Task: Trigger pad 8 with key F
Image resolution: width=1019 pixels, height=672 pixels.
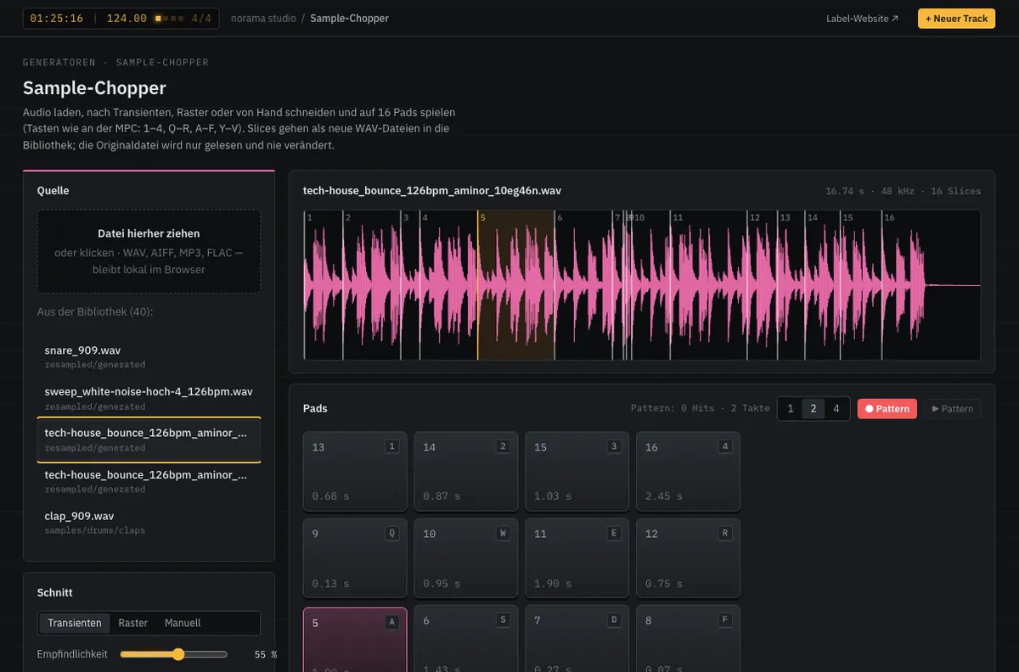Action: [x=688, y=640]
